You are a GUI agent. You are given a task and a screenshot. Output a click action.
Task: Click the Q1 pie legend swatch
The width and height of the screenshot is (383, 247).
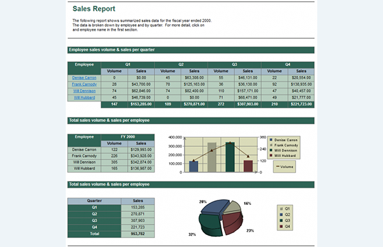[281, 209]
